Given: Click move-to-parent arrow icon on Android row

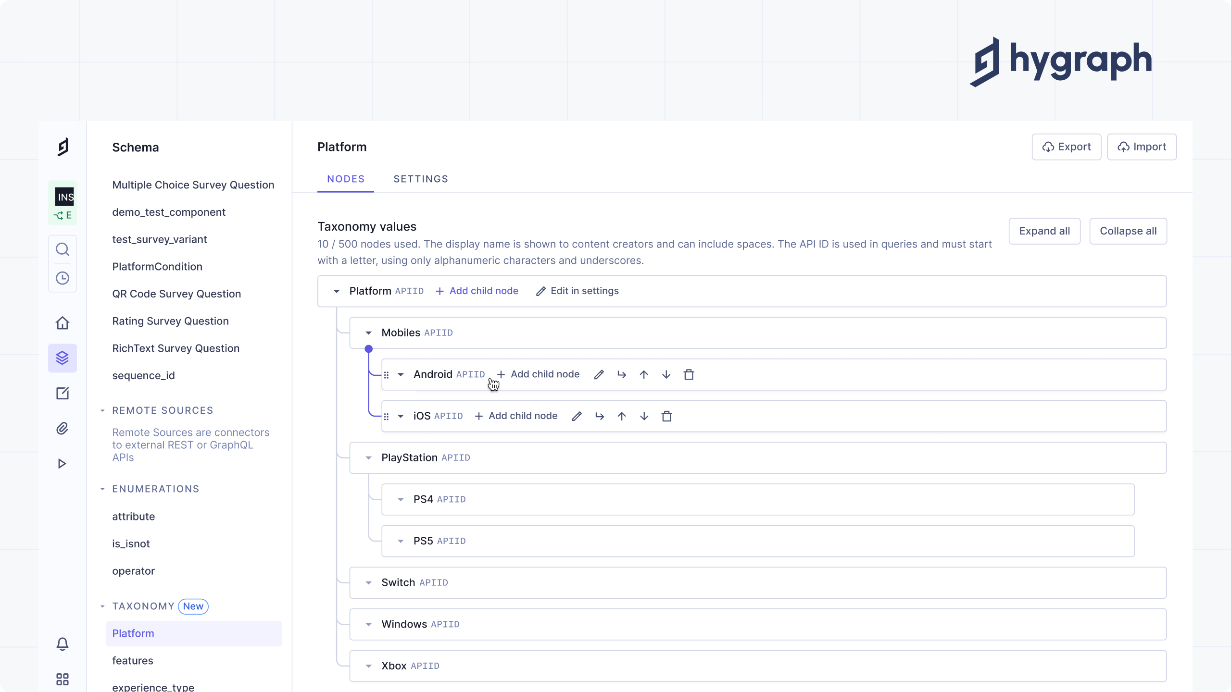Looking at the screenshot, I should [x=621, y=374].
